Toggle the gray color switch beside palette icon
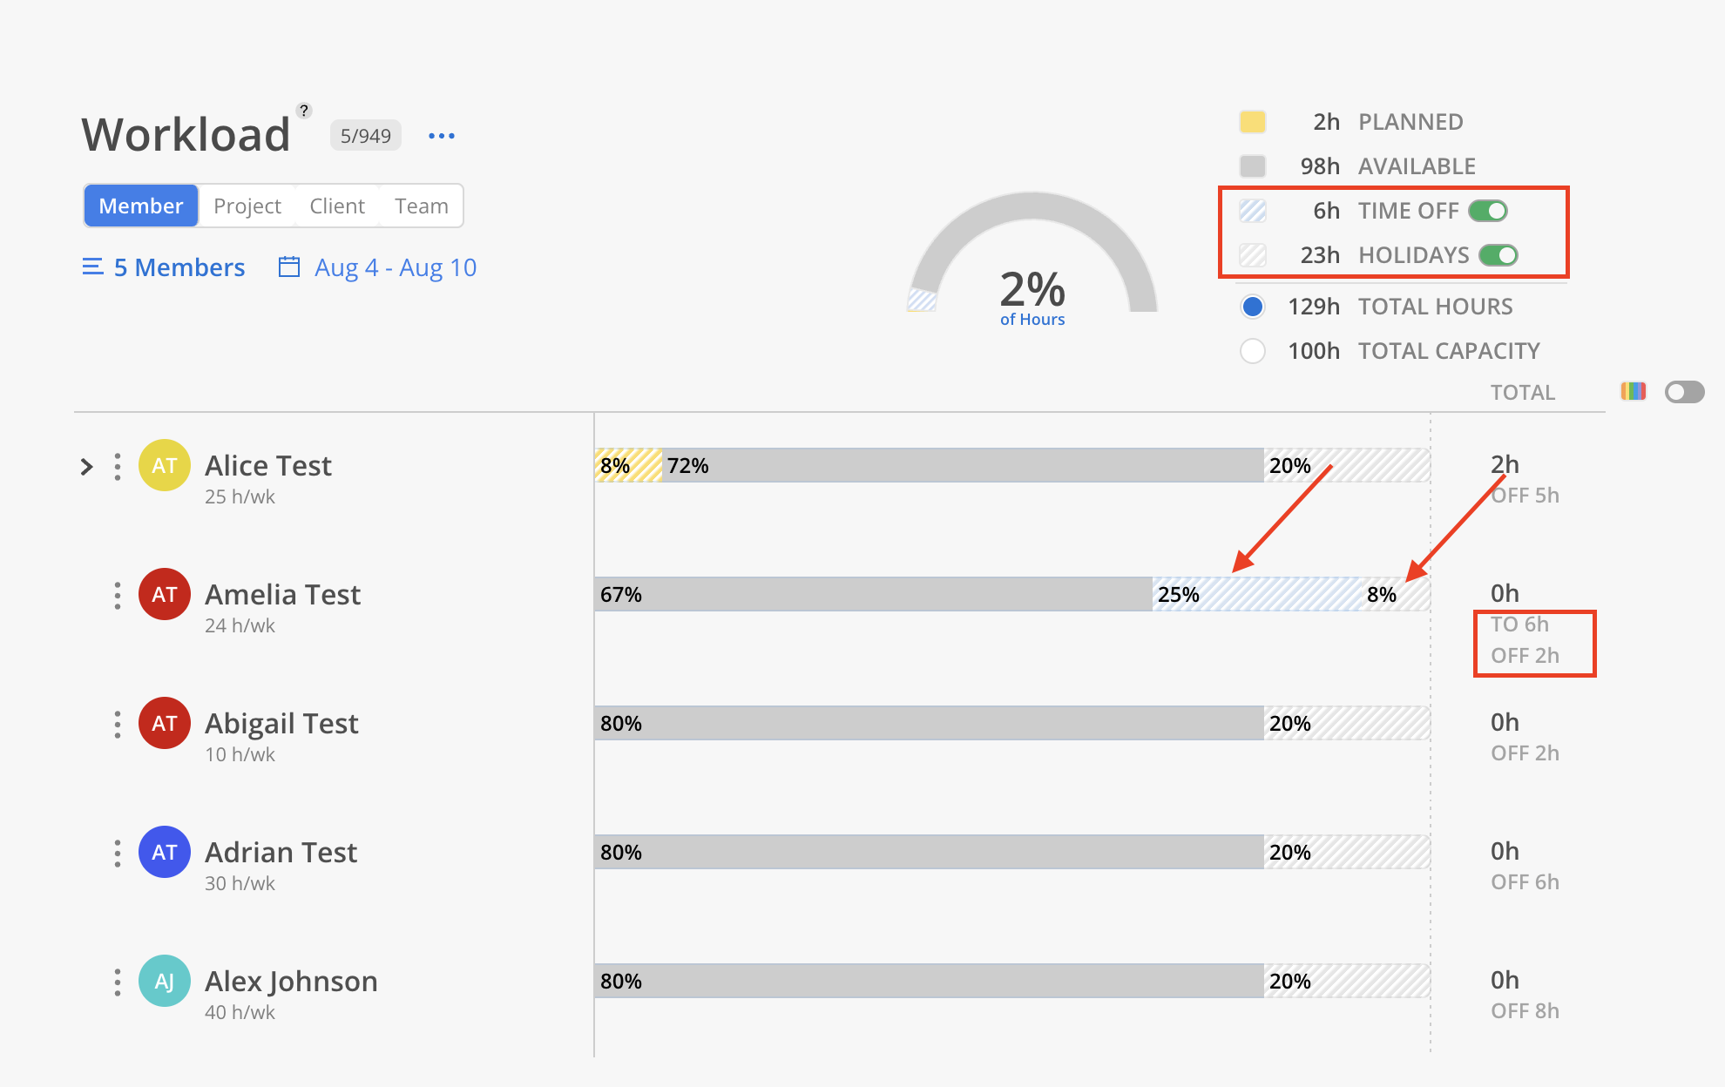Viewport: 1725px width, 1087px height. [x=1684, y=392]
